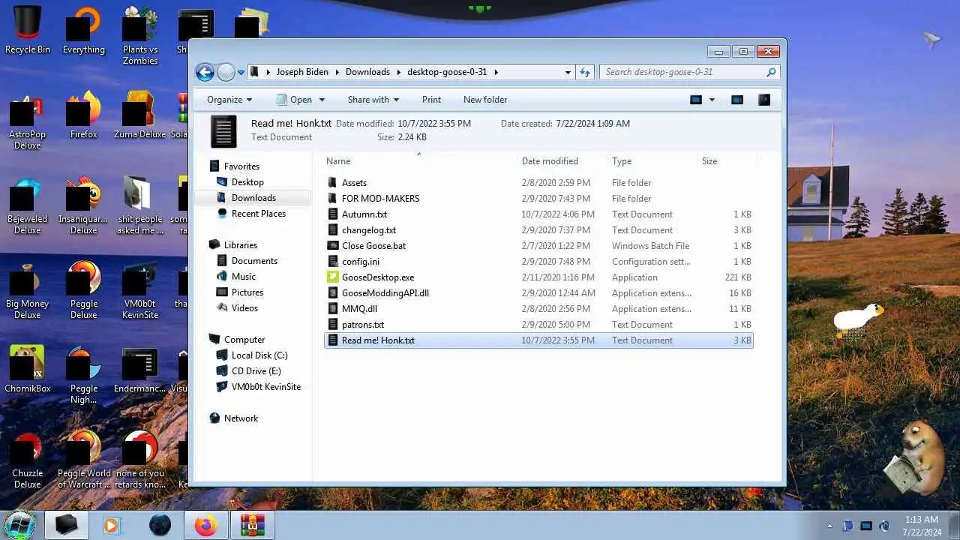Viewport: 960px width, 540px height.
Task: Select CD Drive (E:)
Action: 256,371
